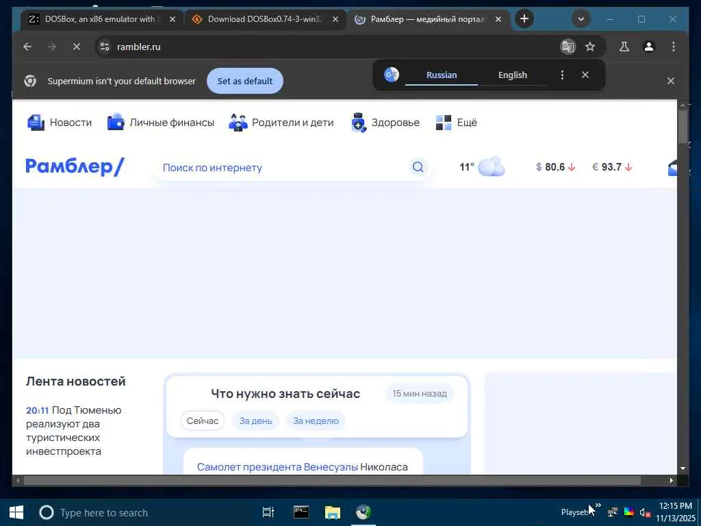
Task: Expand the tab search dropdown arrow
Action: pos(581,18)
